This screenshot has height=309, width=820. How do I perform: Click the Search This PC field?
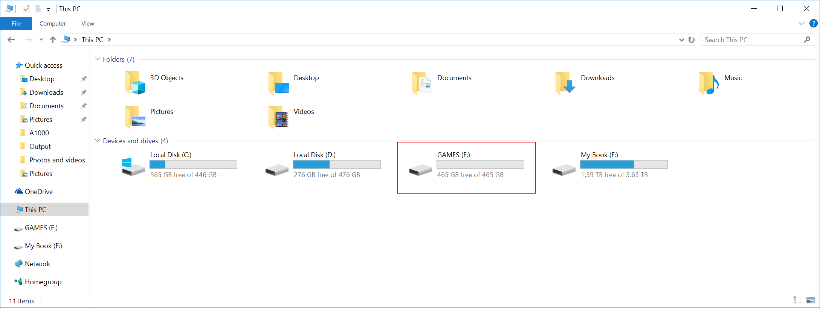(752, 40)
